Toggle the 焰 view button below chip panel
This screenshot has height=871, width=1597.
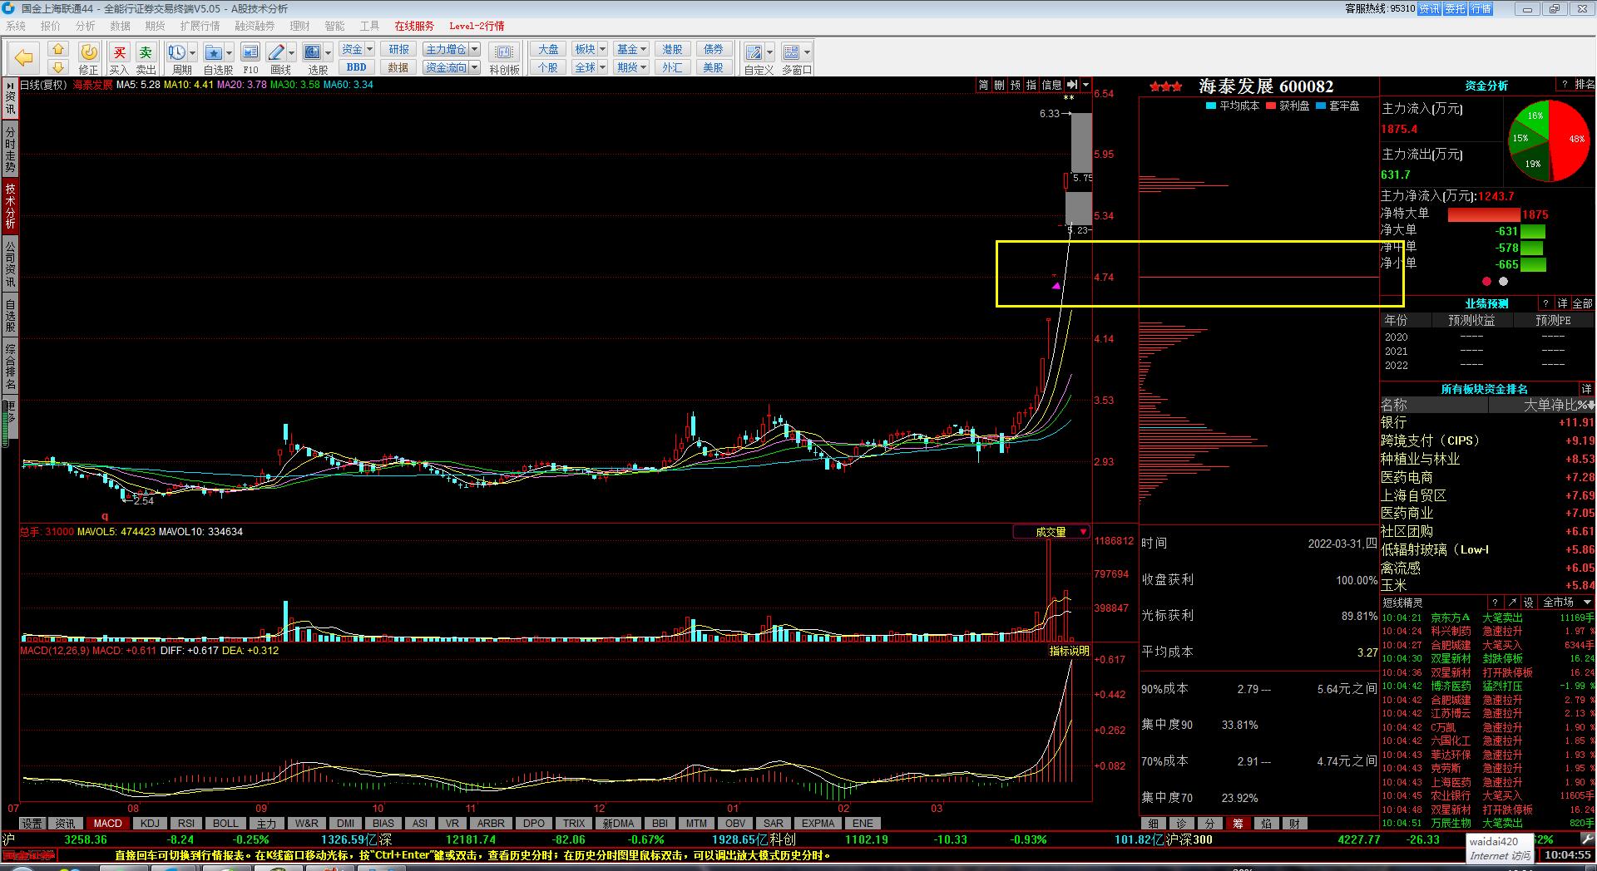[x=1267, y=824]
